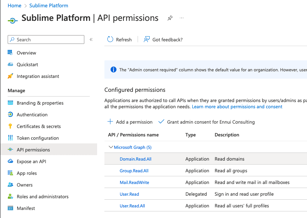Open Token configuration page
Image resolution: width=307 pixels, height=218 pixels.
(x=38, y=138)
